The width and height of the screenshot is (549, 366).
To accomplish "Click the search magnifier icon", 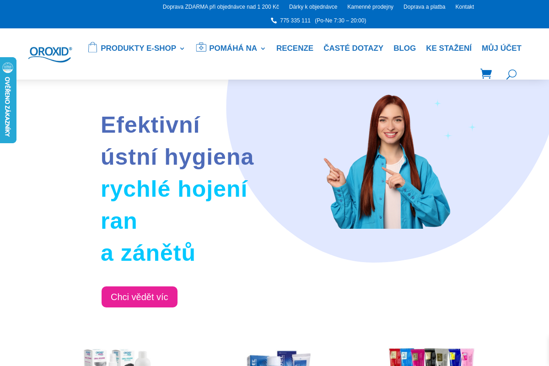I will click(x=511, y=74).
